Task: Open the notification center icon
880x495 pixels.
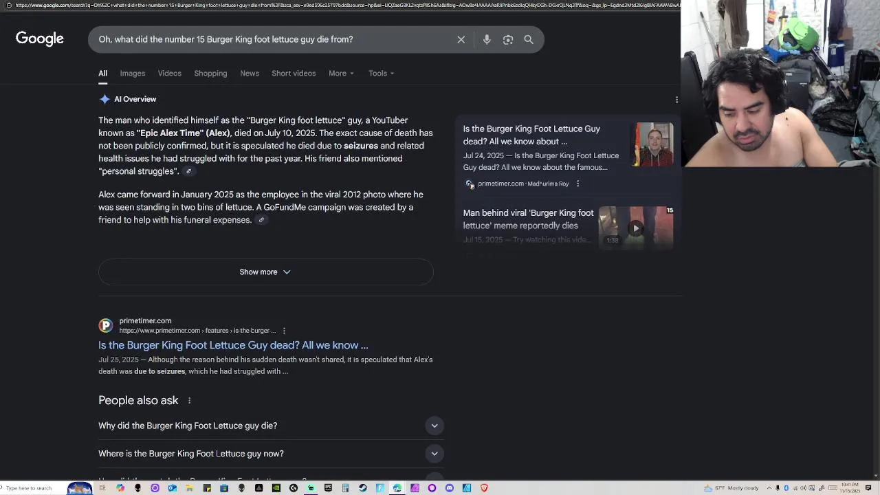Action: [x=868, y=488]
